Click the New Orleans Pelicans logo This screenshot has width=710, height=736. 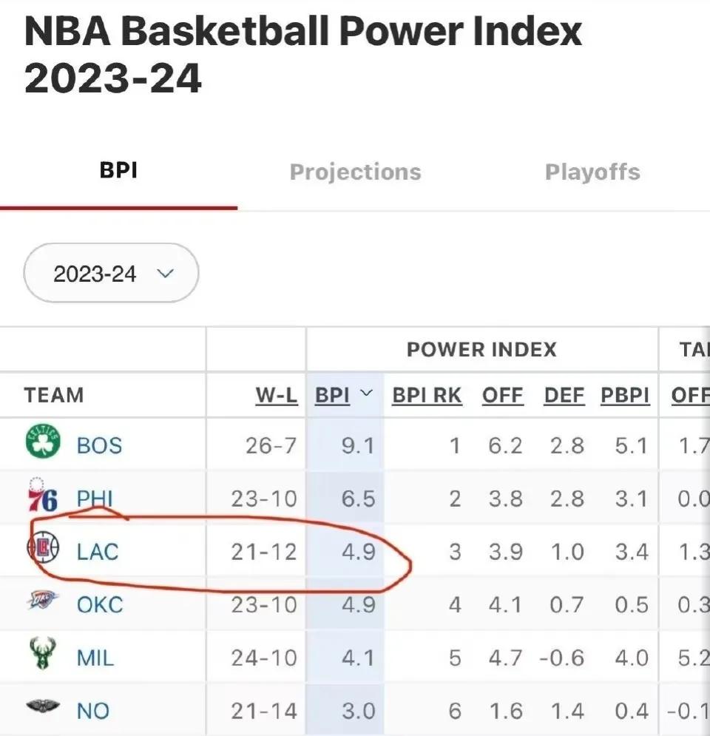click(x=43, y=706)
